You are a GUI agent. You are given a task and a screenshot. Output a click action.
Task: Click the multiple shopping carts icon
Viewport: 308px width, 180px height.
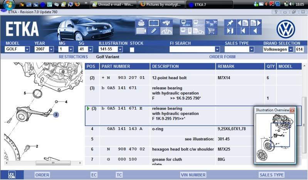tap(211, 23)
